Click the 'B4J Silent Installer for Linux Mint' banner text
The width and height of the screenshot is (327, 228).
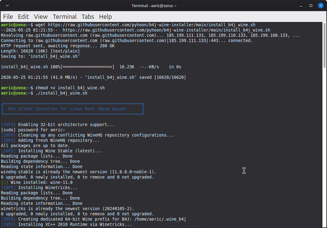(67, 109)
